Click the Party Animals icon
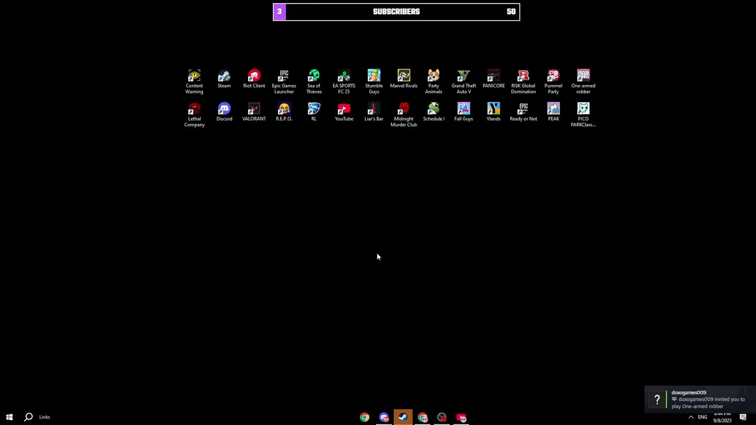 pyautogui.click(x=434, y=81)
